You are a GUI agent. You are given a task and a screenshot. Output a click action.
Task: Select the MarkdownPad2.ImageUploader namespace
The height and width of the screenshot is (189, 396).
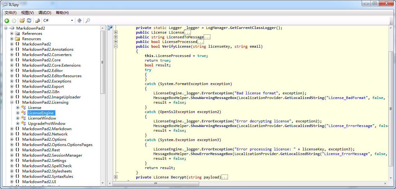(51, 97)
